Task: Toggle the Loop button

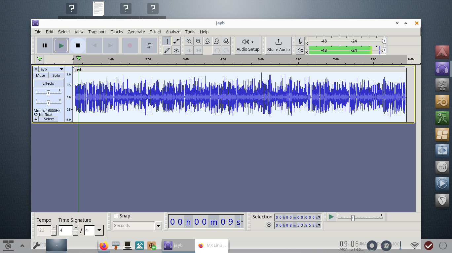Action: pos(149,45)
